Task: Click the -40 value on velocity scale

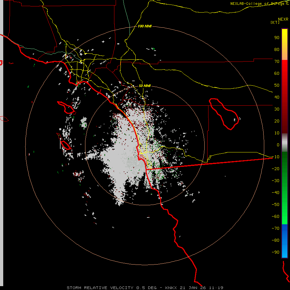Action: pyautogui.click(x=275, y=193)
